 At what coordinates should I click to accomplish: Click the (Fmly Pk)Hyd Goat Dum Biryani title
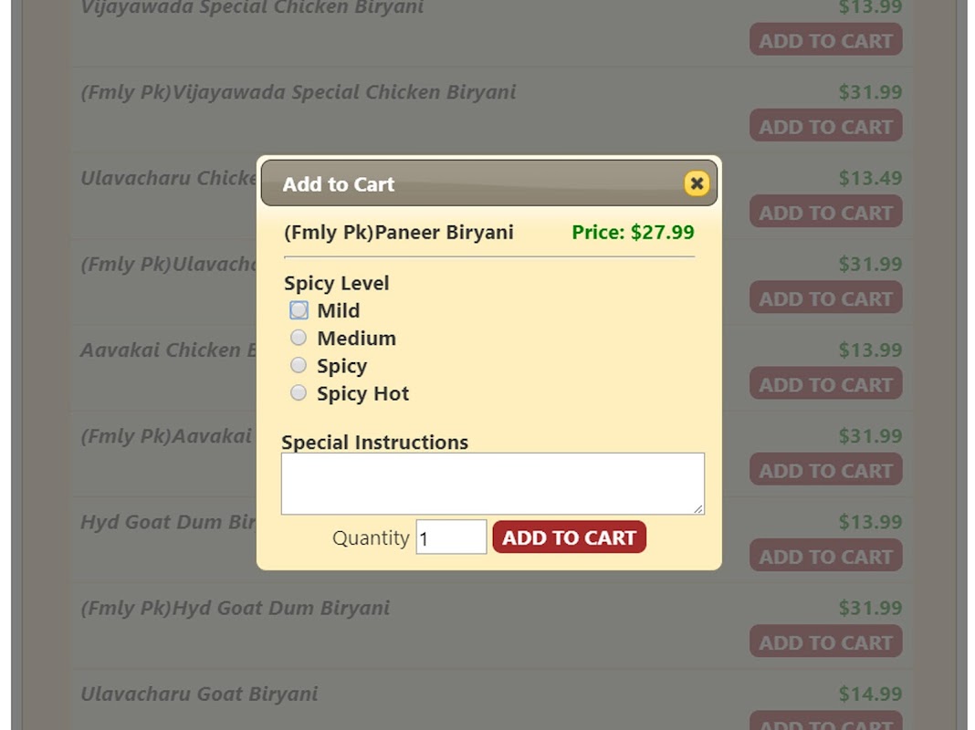click(x=235, y=608)
